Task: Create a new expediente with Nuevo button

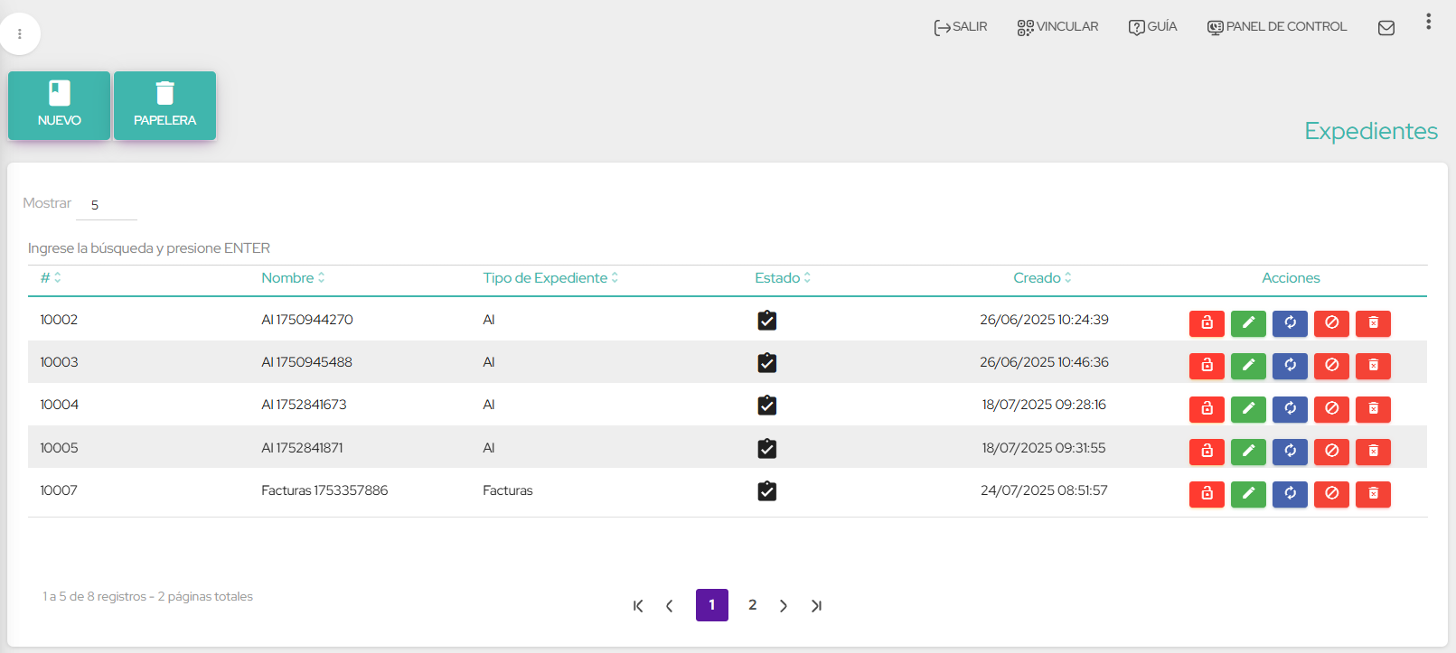Action: [x=60, y=106]
